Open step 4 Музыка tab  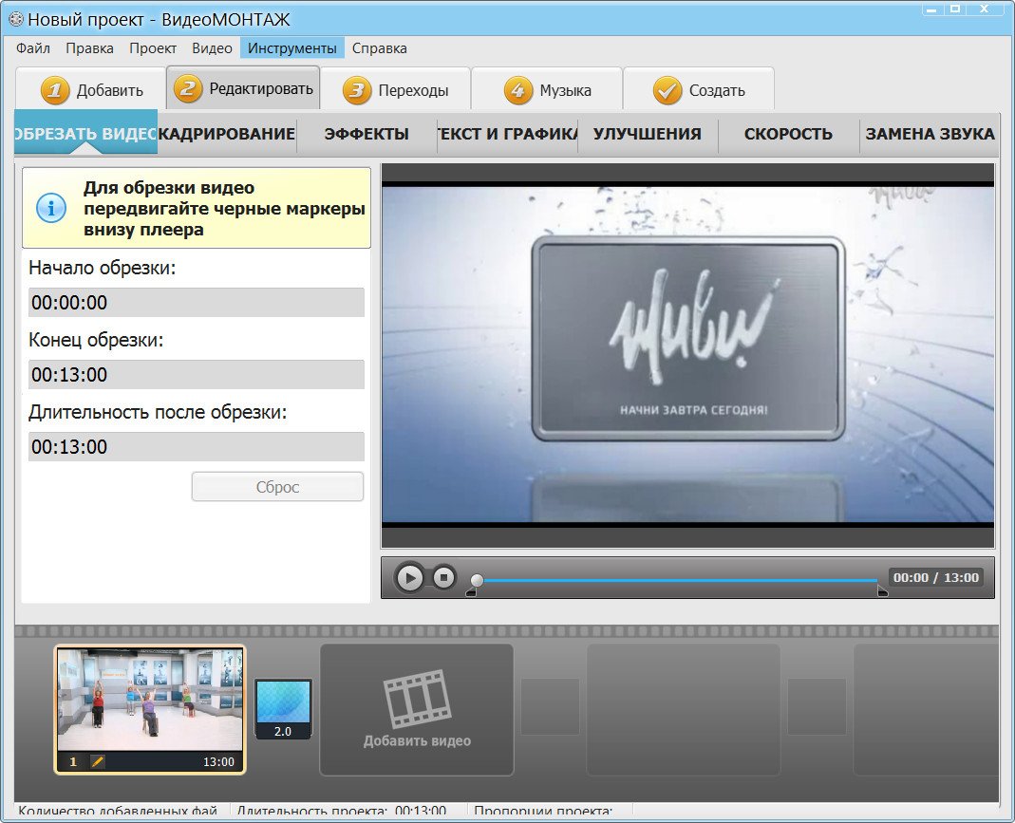[547, 91]
